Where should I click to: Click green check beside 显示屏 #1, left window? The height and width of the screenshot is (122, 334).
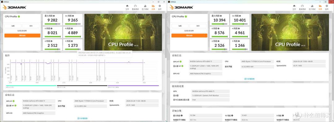(x=15, y=106)
